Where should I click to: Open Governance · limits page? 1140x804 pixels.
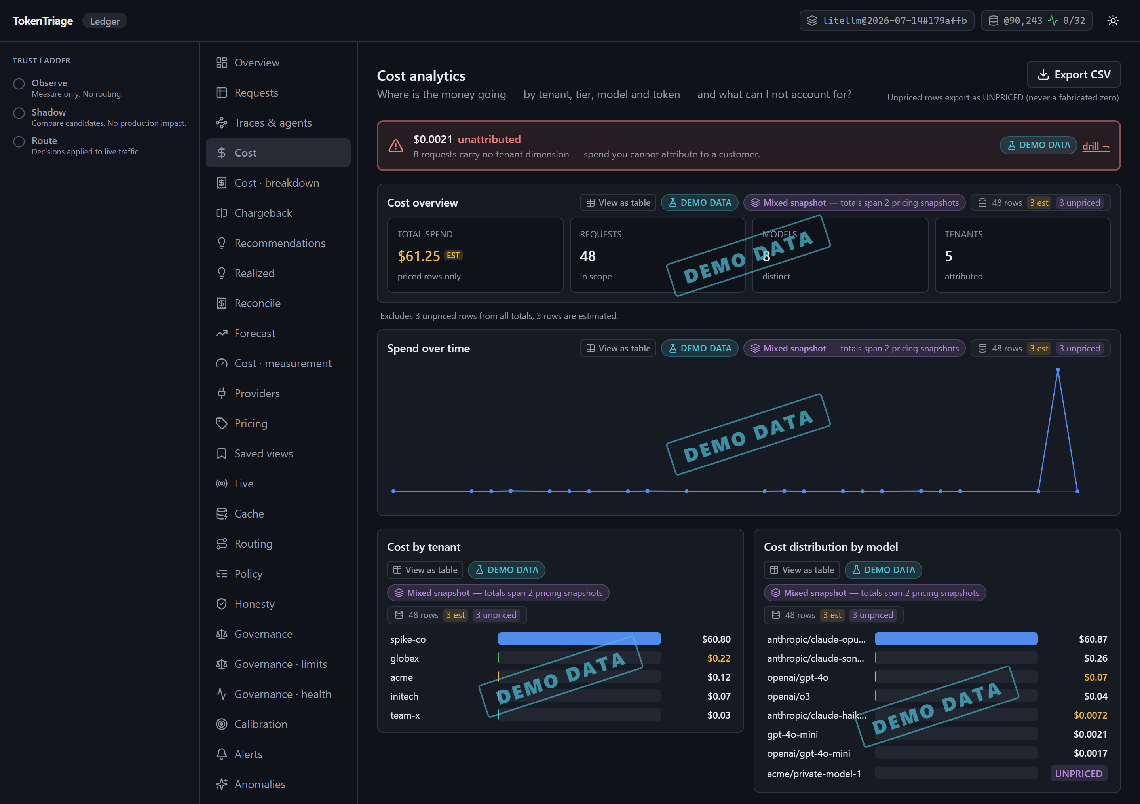coord(278,664)
